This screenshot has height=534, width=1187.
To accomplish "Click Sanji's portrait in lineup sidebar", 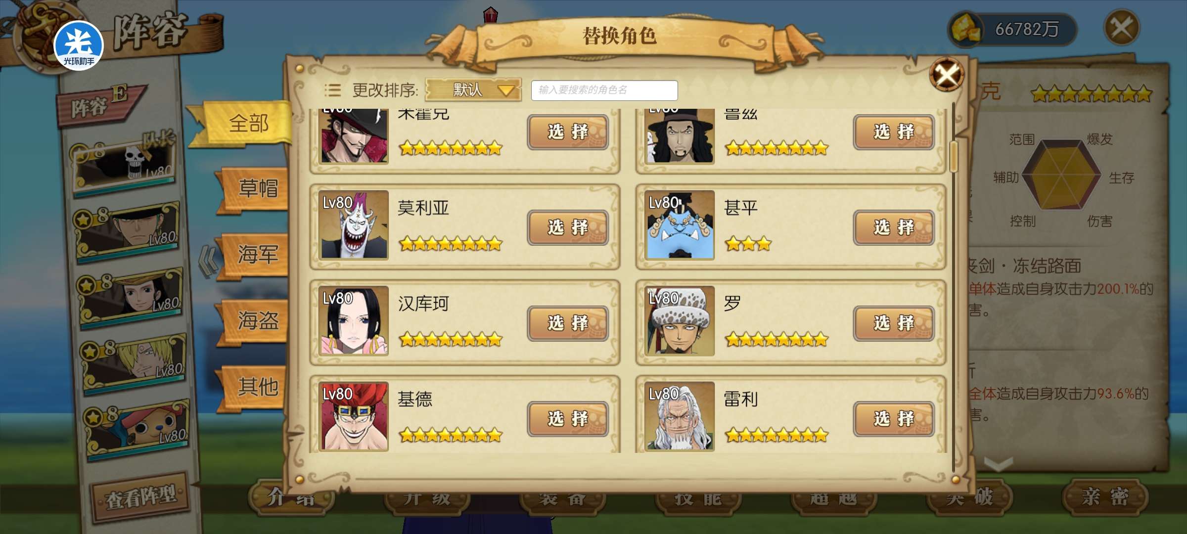I will pyautogui.click(x=134, y=363).
